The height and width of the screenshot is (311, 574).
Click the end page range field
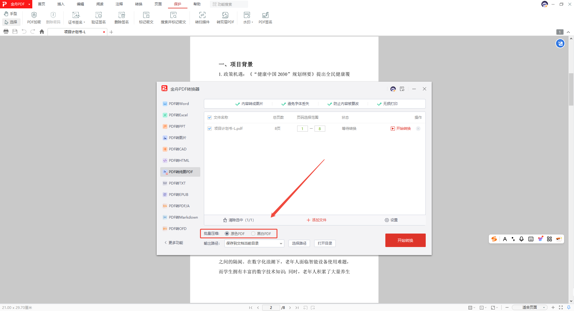tap(320, 129)
